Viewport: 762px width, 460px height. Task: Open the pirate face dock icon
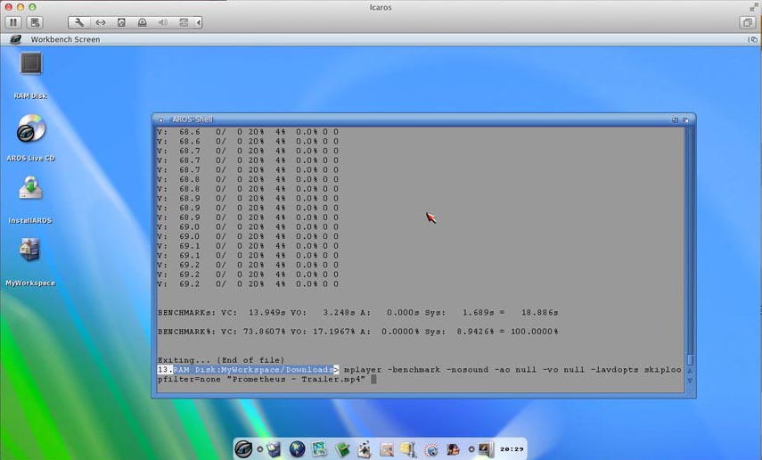click(x=453, y=448)
